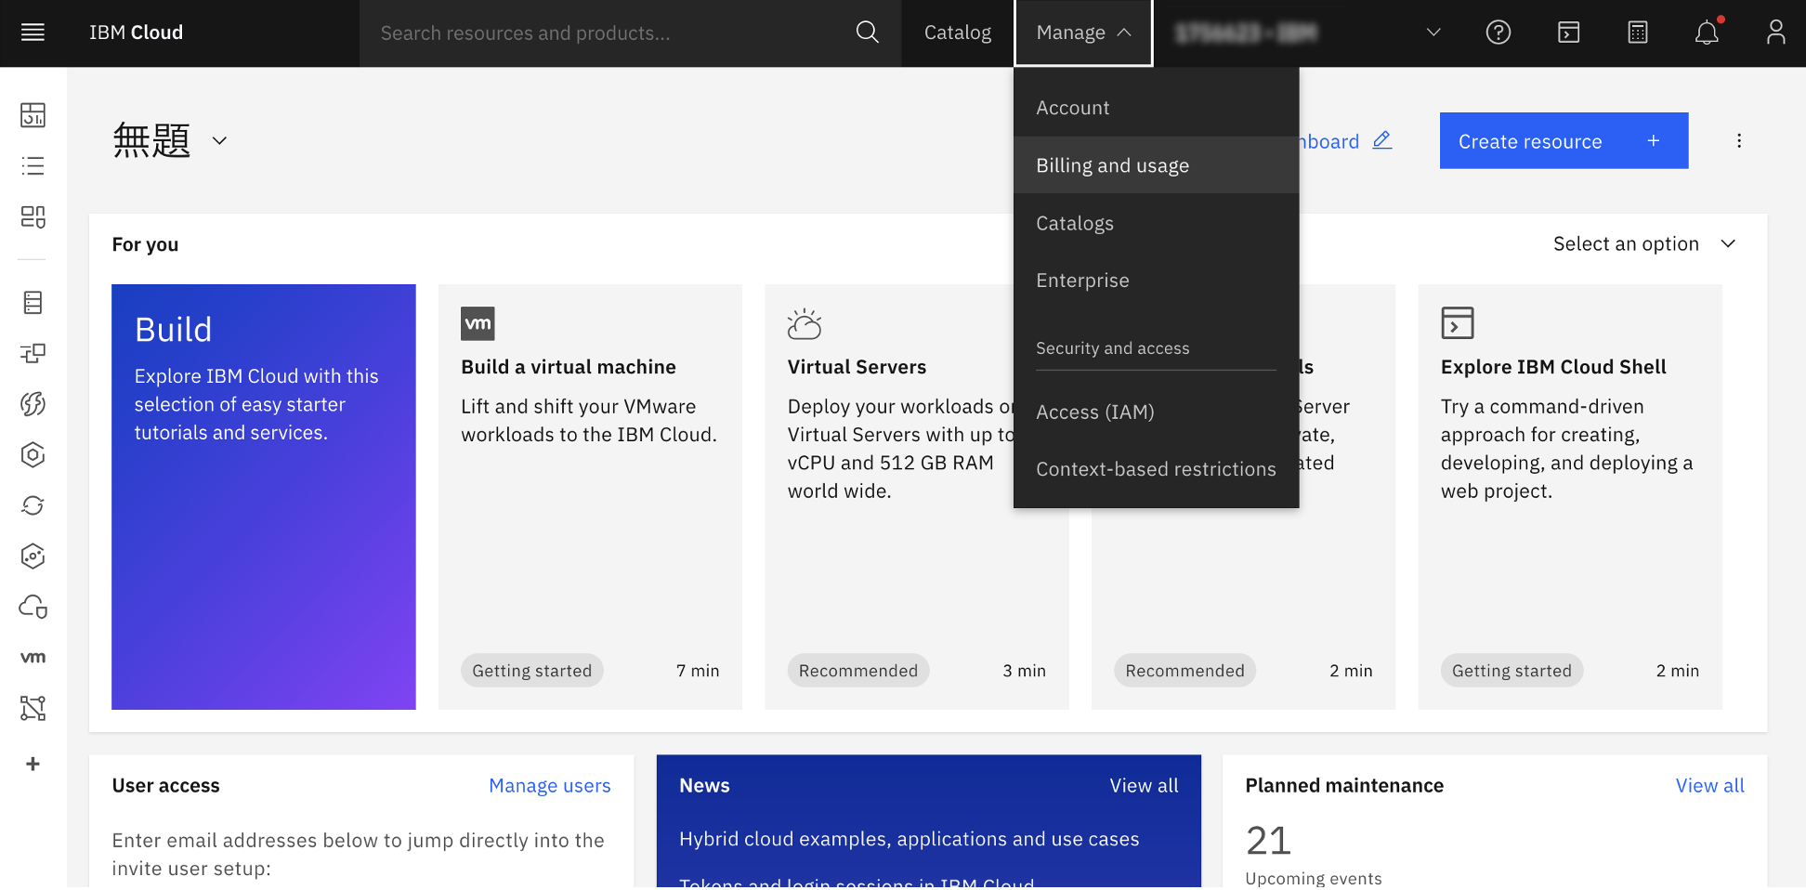This screenshot has width=1806, height=890.
Task: Go to the Catalog link in header
Action: (958, 33)
